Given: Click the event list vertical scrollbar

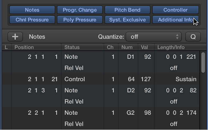Looking at the screenshot, I should coord(203,62).
